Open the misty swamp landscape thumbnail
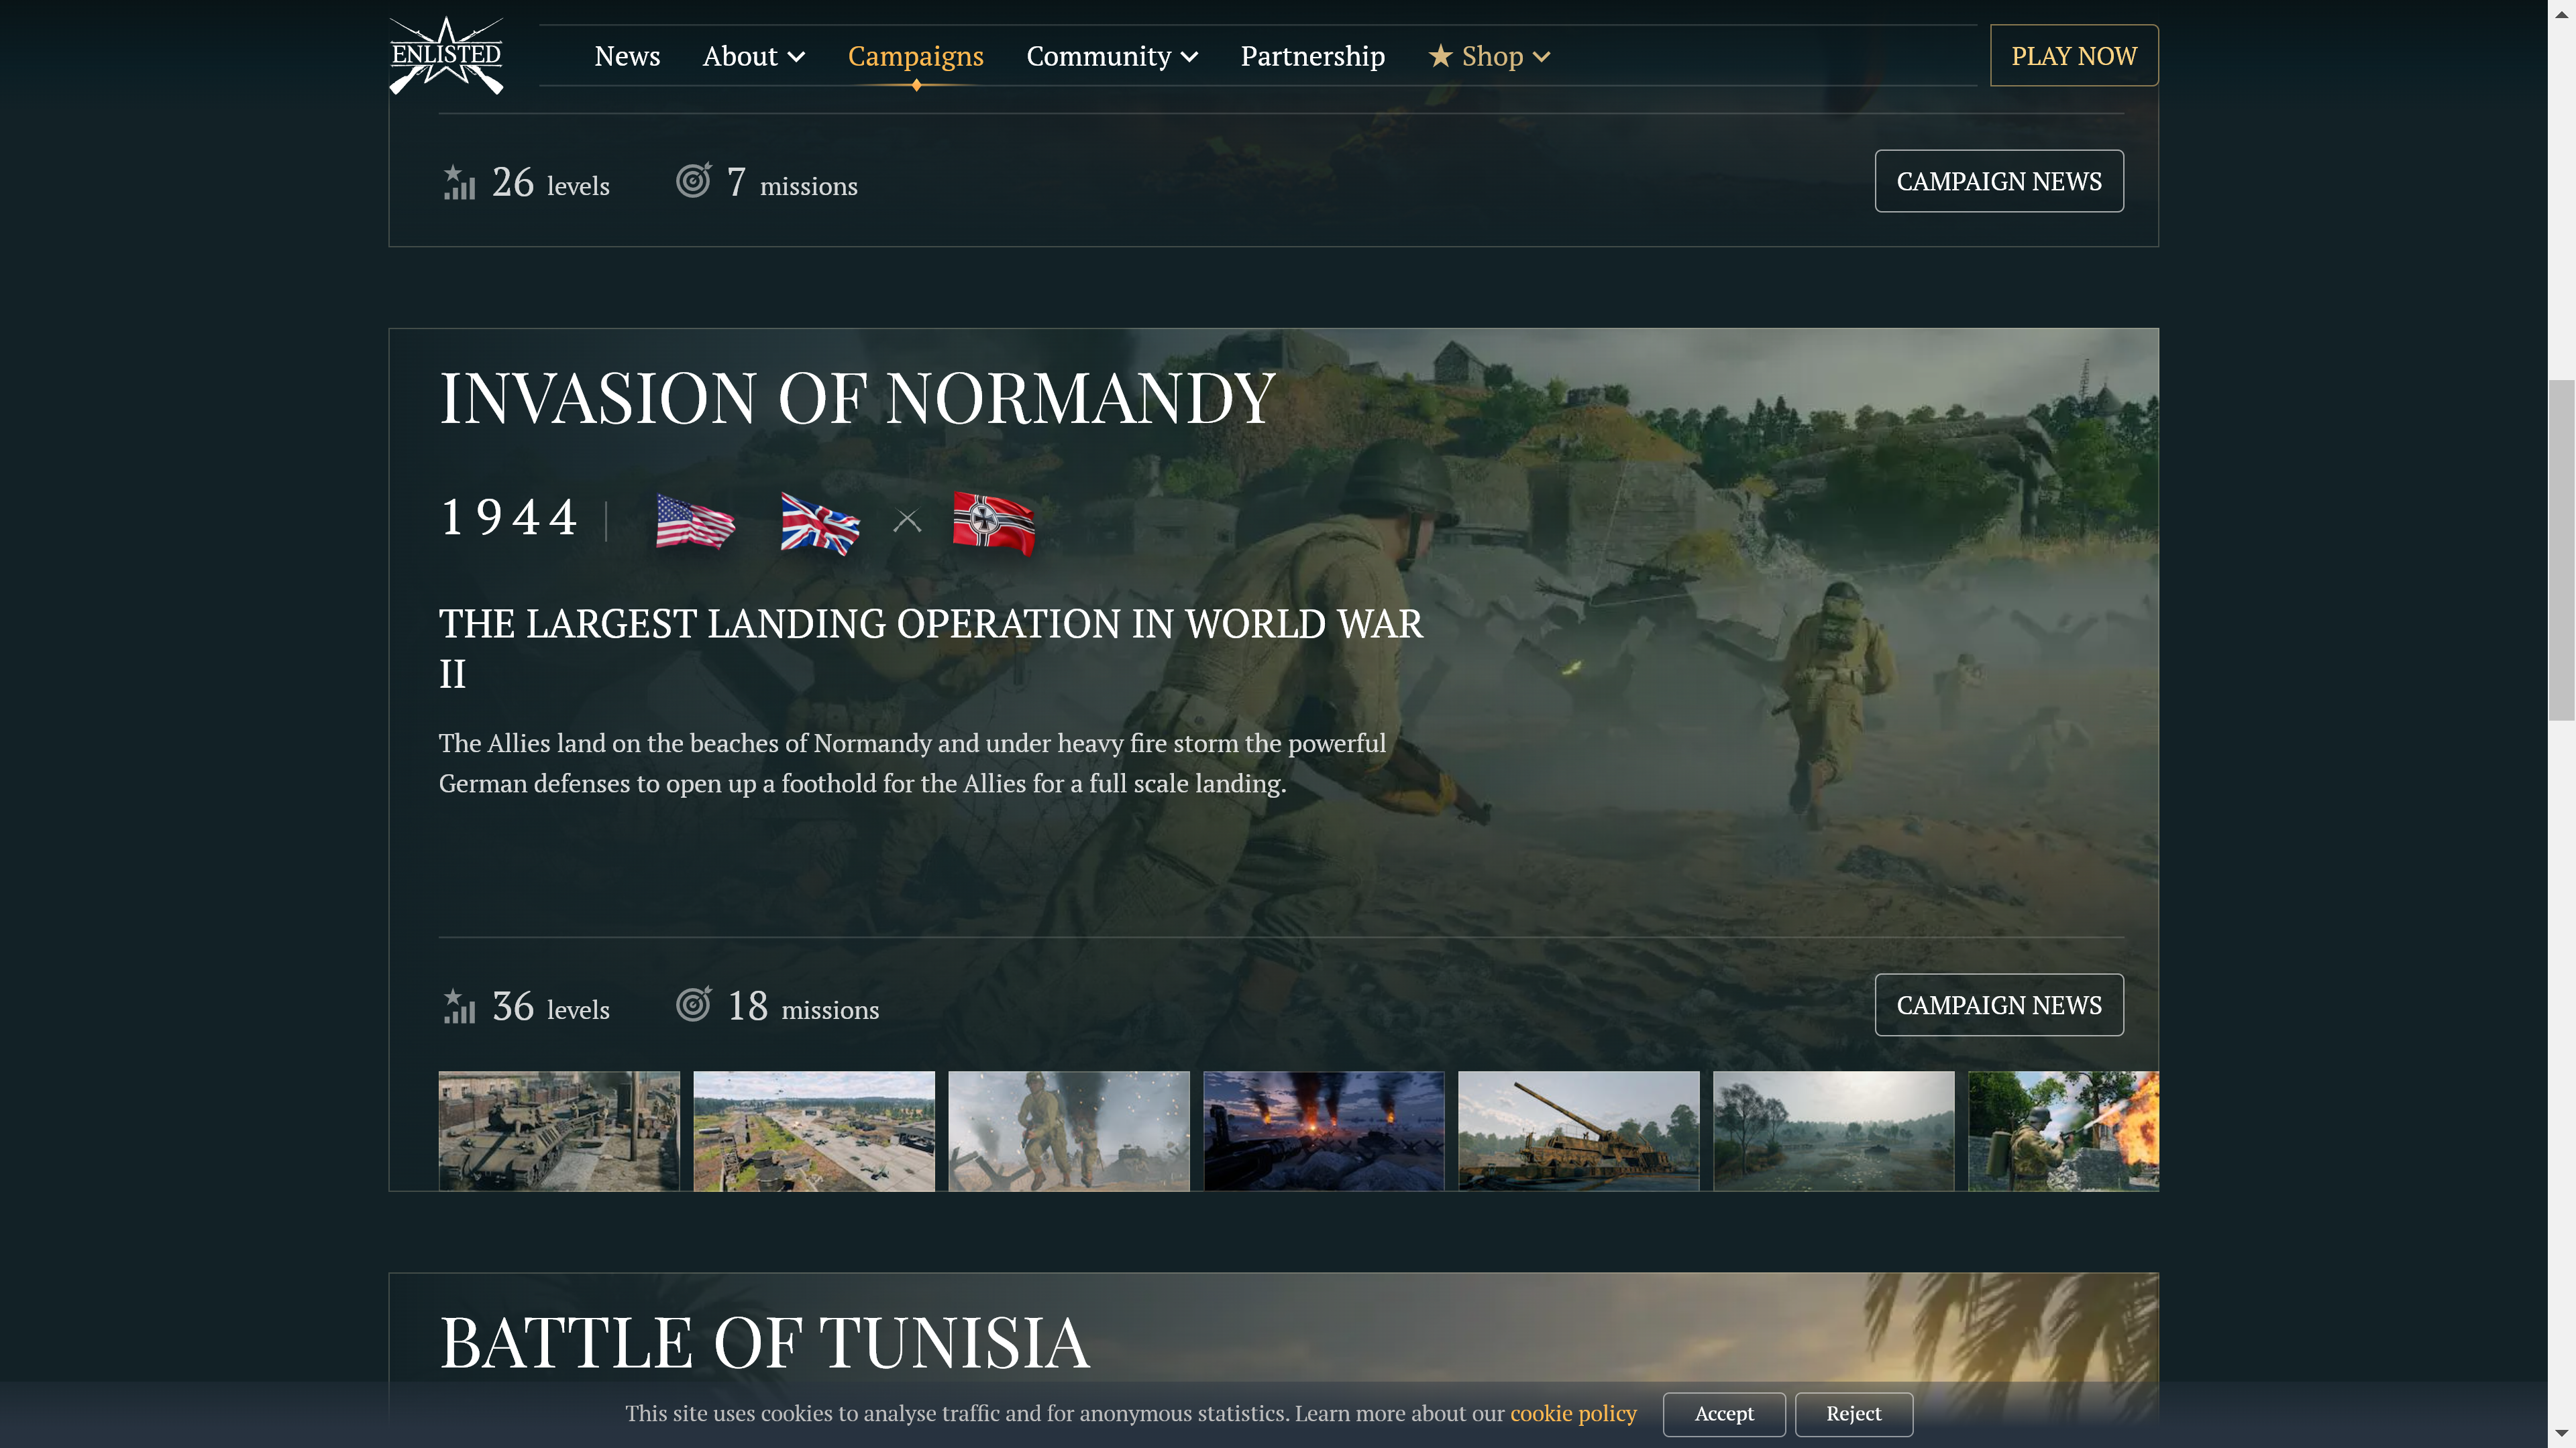Image resolution: width=2576 pixels, height=1448 pixels. [x=1833, y=1130]
